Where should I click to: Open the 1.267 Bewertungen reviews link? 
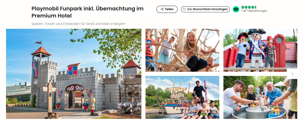[x=254, y=11]
